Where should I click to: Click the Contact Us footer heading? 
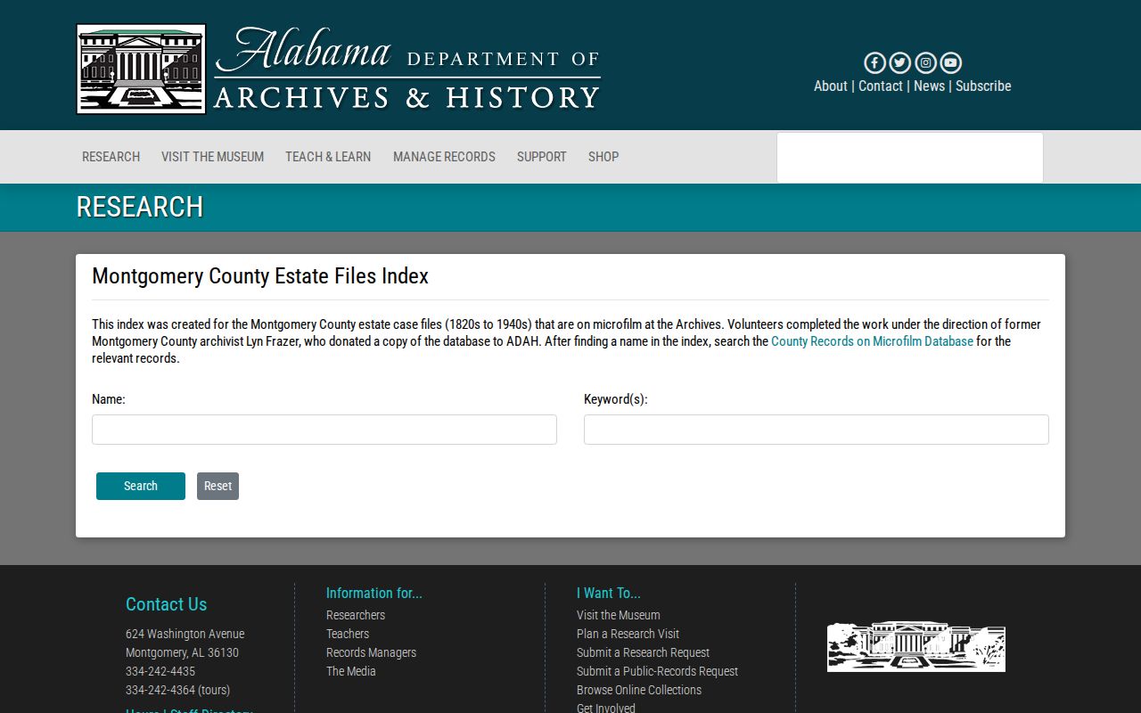coord(166,604)
